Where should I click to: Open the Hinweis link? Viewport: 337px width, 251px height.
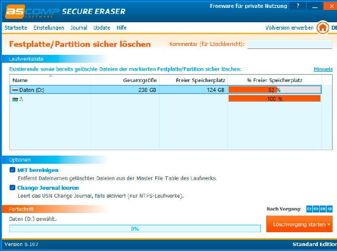[x=323, y=69]
